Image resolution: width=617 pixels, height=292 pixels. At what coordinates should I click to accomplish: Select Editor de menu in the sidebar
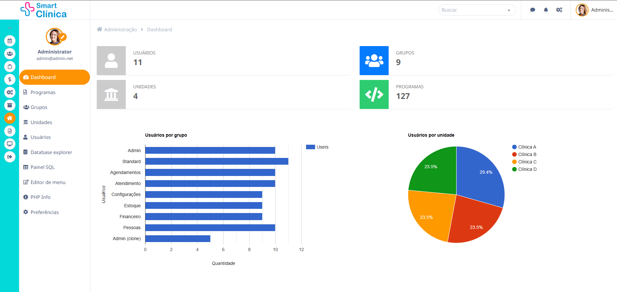tap(48, 182)
